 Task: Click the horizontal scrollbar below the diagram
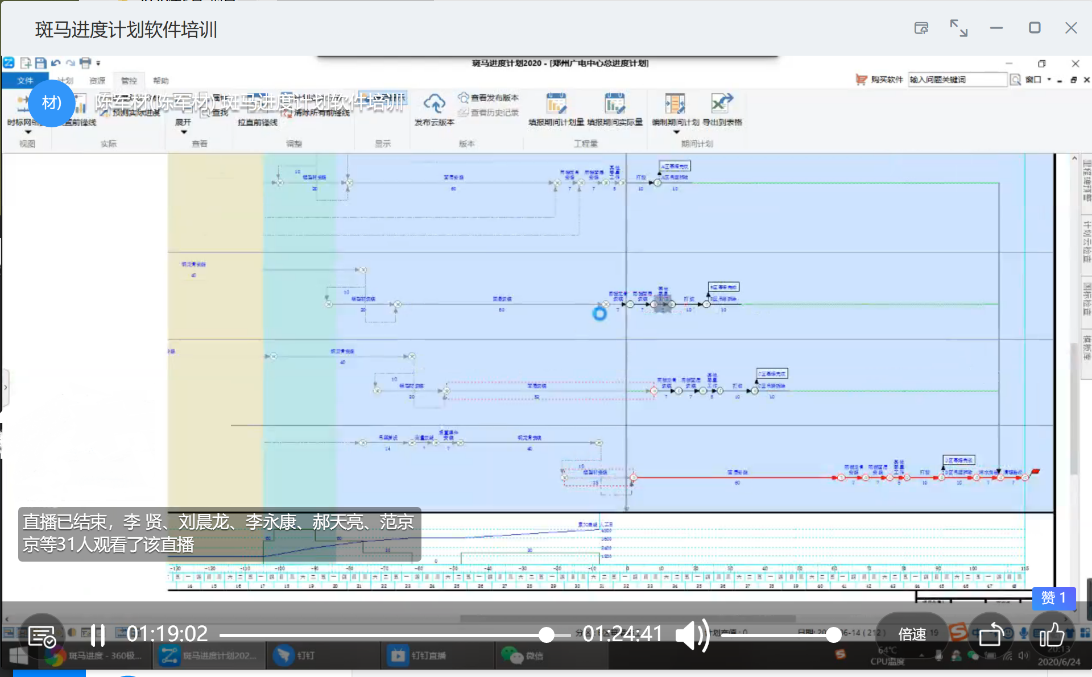click(627, 618)
